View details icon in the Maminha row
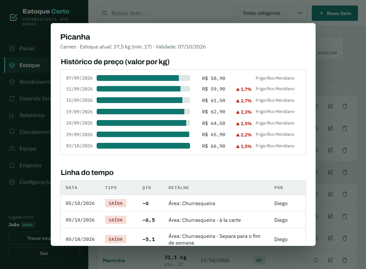Image resolution: width=366 pixels, height=269 pixels. coord(316,260)
